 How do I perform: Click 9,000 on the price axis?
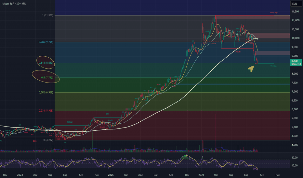click(x=295, y=56)
